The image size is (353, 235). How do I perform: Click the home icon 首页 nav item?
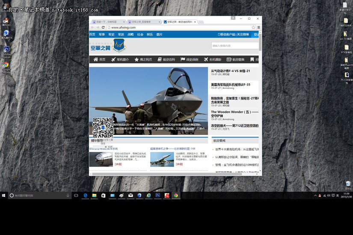coord(100,59)
